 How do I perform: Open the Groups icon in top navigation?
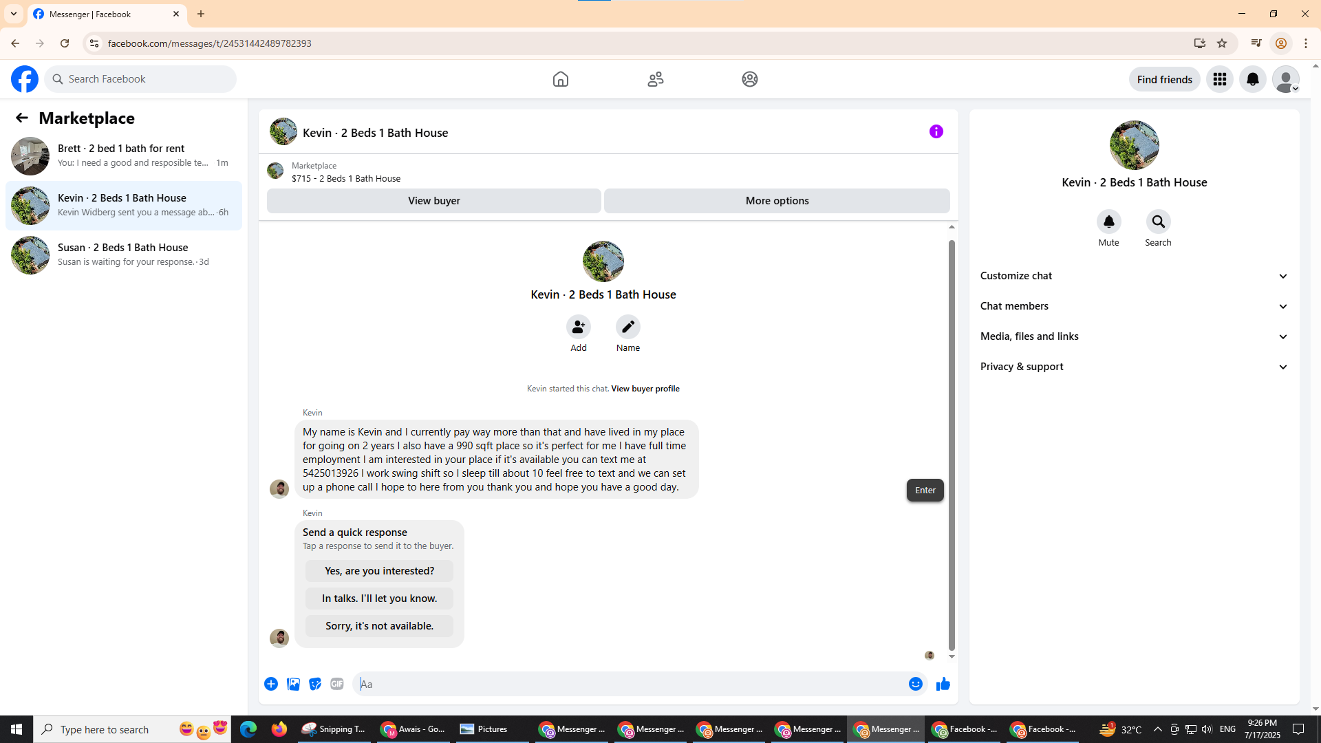(x=750, y=79)
